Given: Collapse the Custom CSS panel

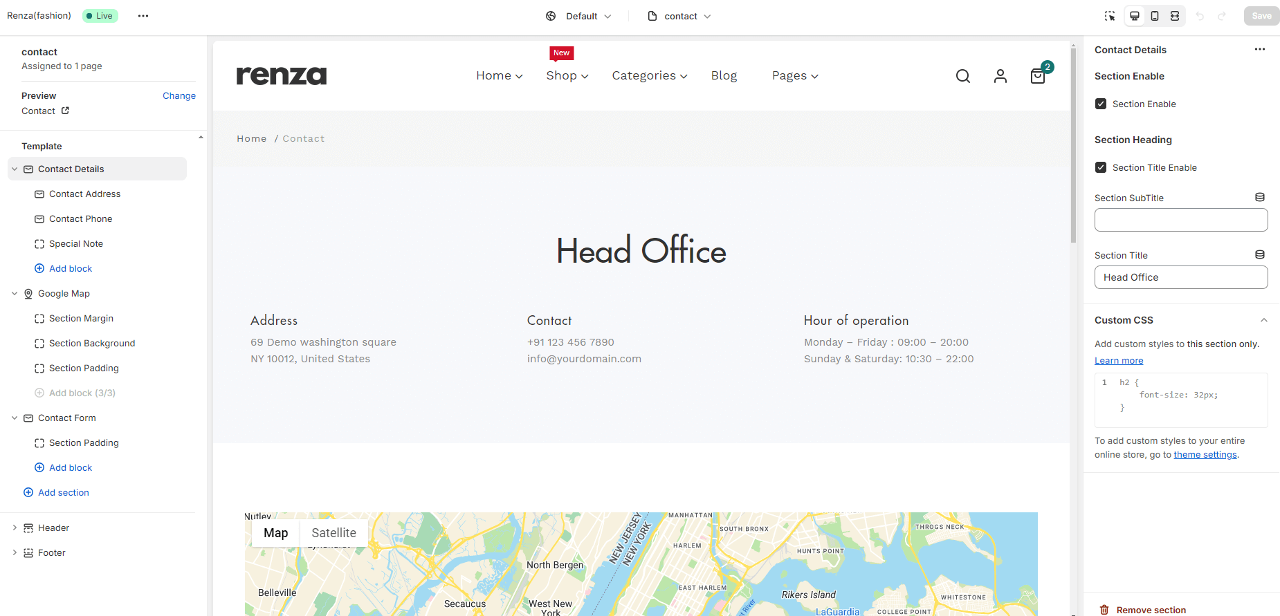Looking at the screenshot, I should (1263, 320).
